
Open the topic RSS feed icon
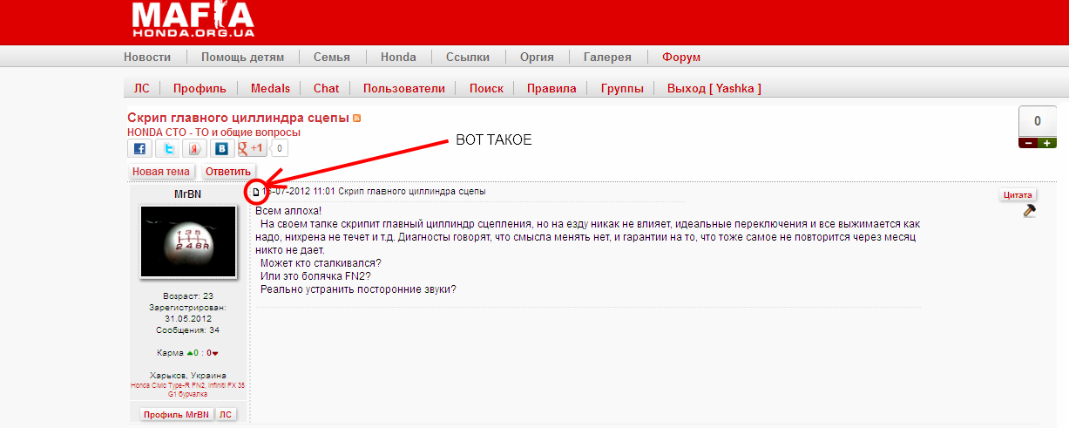tap(356, 118)
